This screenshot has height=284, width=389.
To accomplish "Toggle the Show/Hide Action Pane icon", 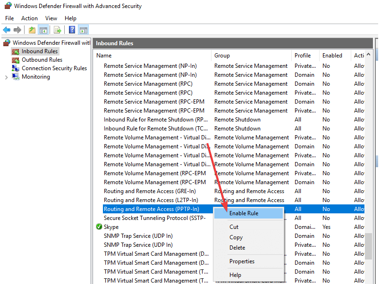I will 84,30.
